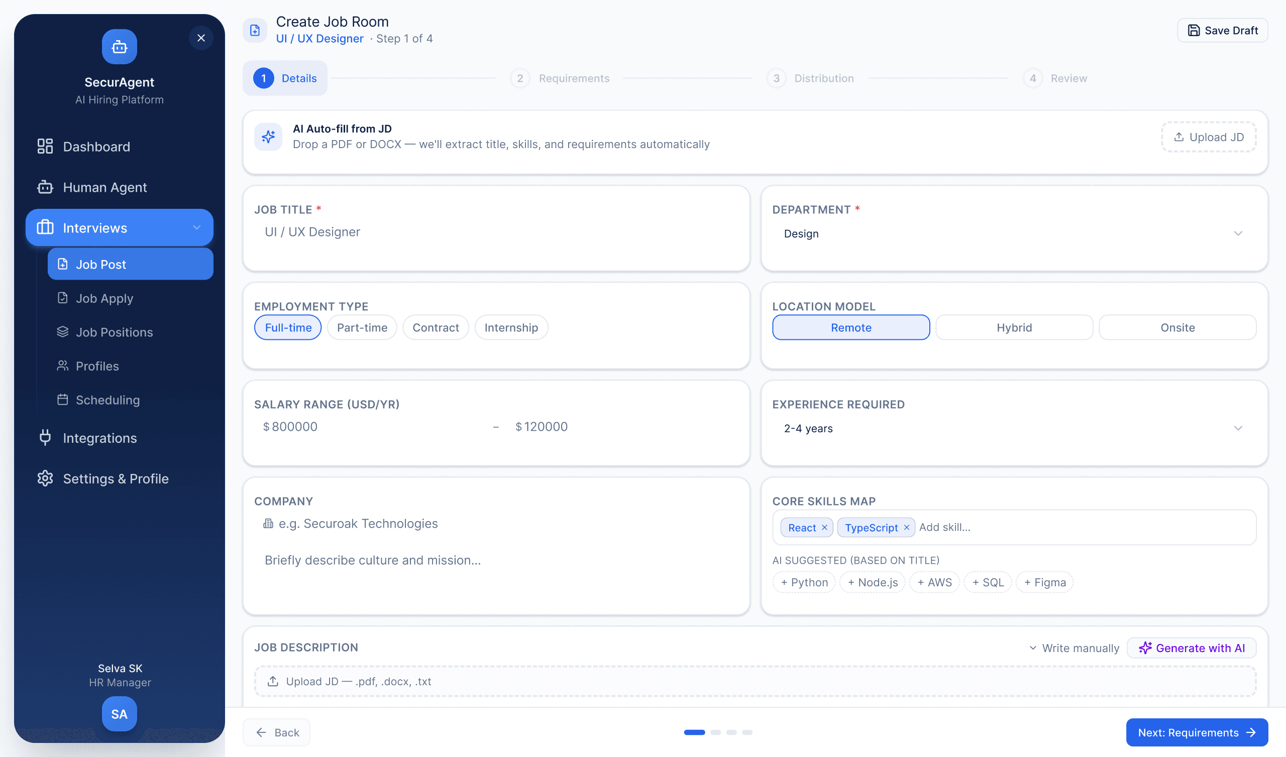The width and height of the screenshot is (1286, 757).
Task: Select Contract employment type
Action: tap(436, 327)
